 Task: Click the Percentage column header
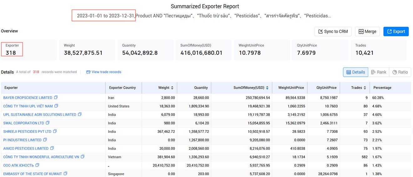(390, 88)
